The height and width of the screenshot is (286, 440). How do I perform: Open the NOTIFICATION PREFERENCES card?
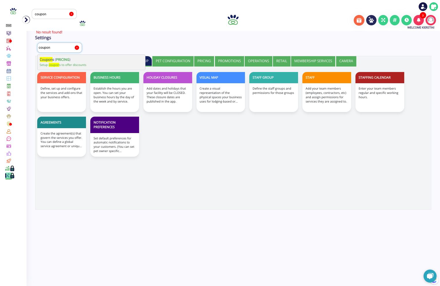pos(115,137)
